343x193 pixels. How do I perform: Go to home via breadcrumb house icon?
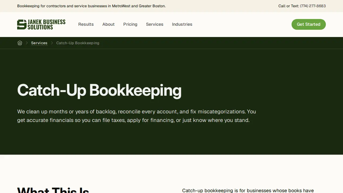[x=20, y=43]
